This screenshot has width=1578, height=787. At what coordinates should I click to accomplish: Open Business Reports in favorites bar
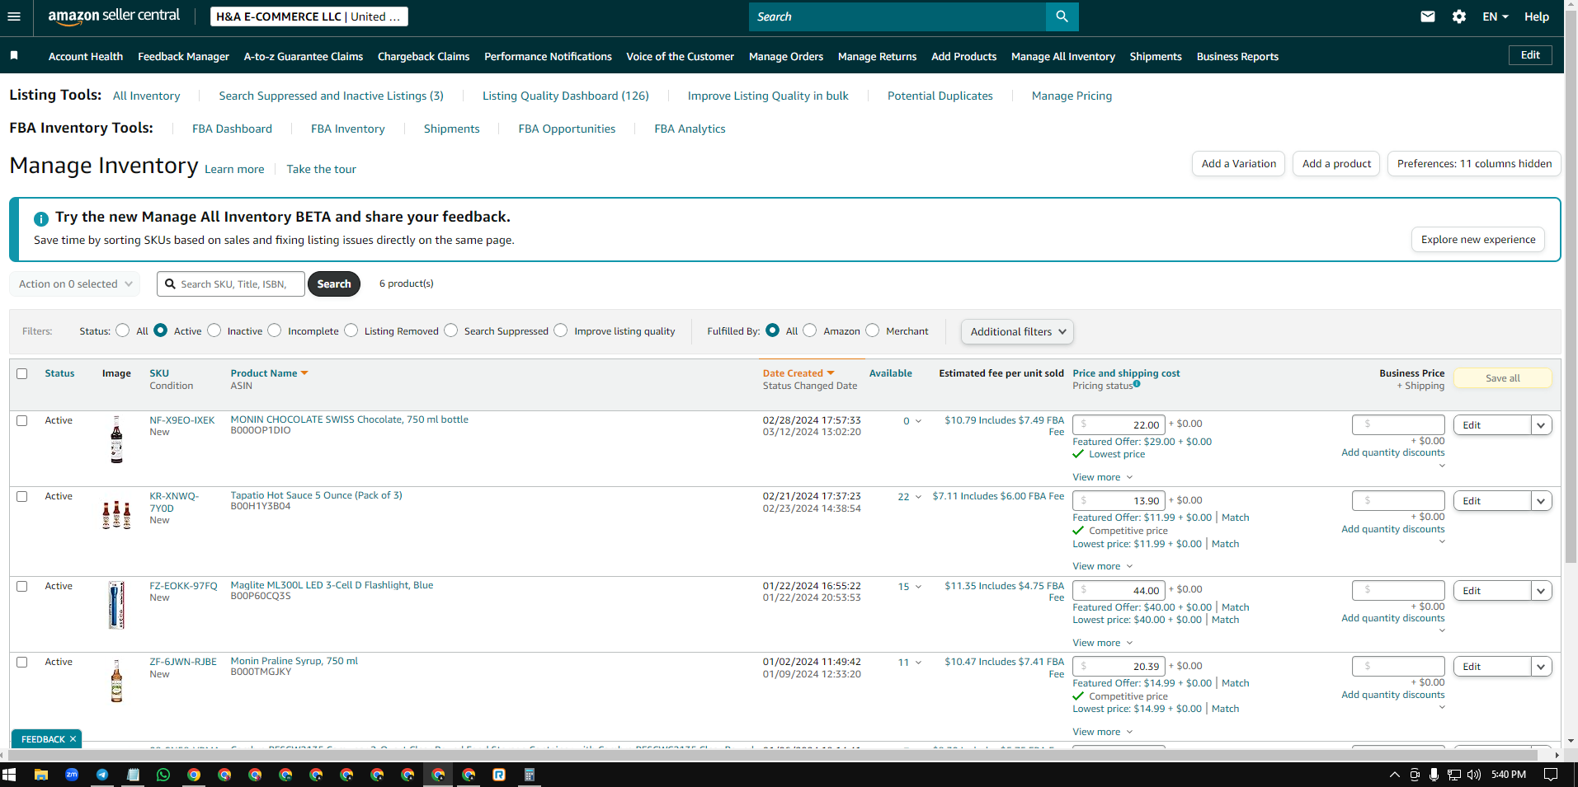pos(1237,56)
